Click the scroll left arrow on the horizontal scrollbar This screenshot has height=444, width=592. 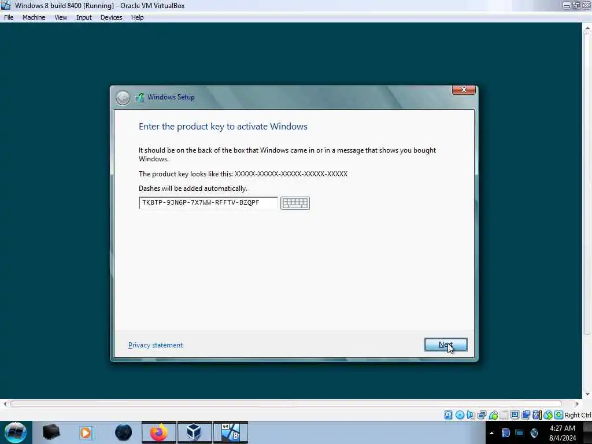[x=5, y=404]
